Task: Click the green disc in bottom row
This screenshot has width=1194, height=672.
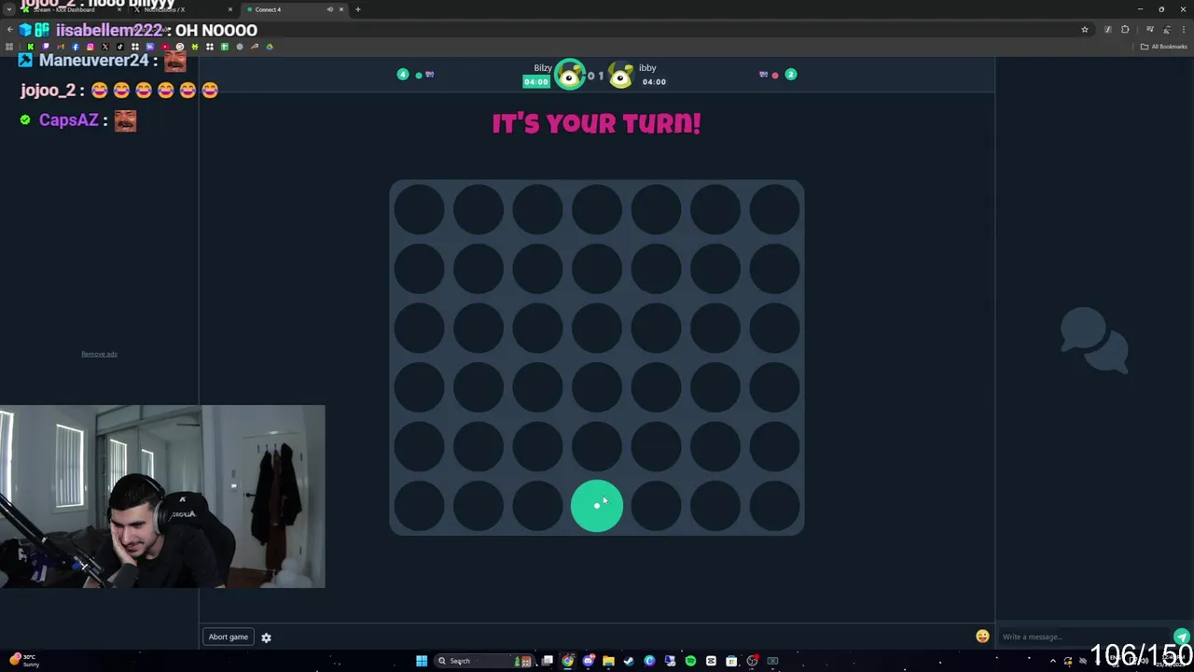Action: tap(597, 506)
